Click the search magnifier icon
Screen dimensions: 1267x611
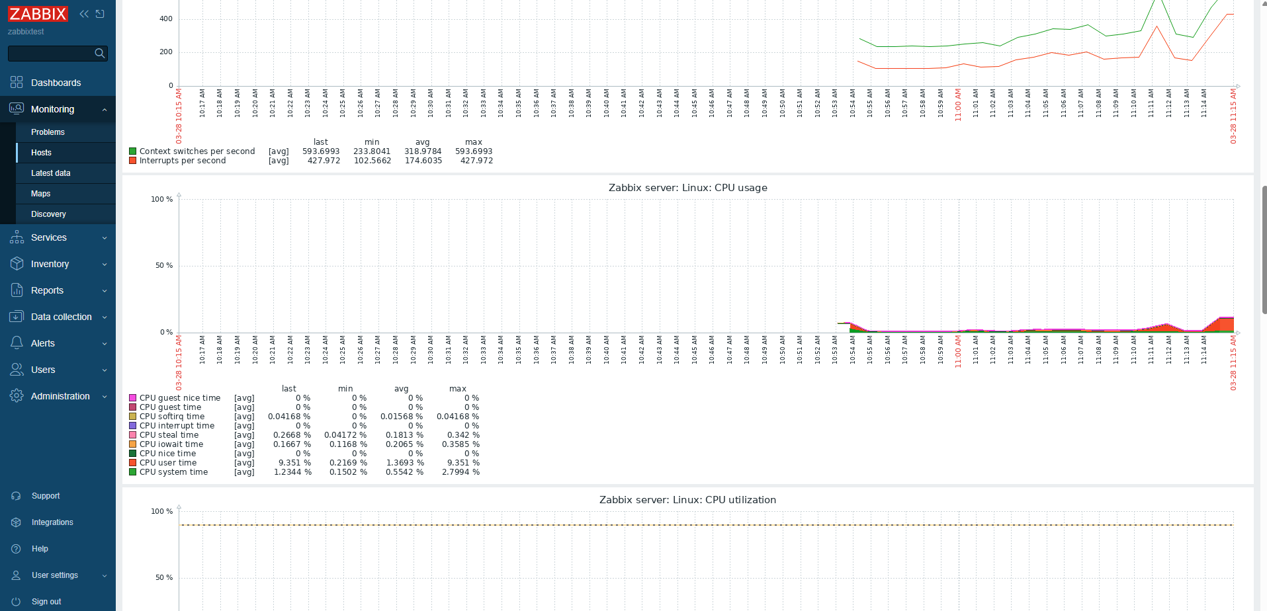100,54
